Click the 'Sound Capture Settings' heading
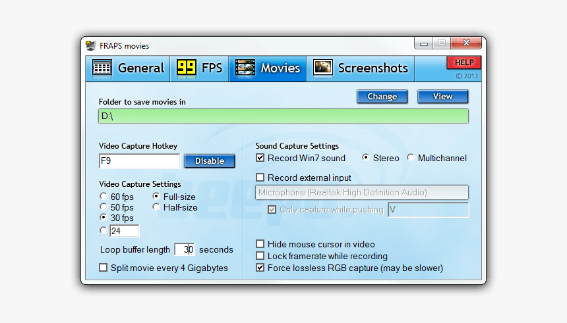 (x=297, y=146)
